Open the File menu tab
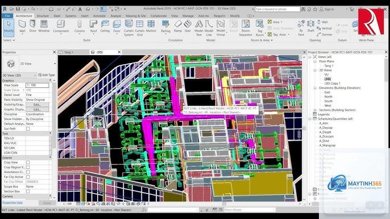 (x=7, y=16)
